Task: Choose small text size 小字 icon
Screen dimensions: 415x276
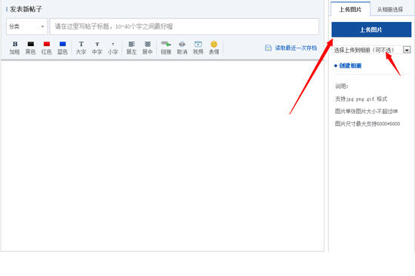Action: point(112,48)
